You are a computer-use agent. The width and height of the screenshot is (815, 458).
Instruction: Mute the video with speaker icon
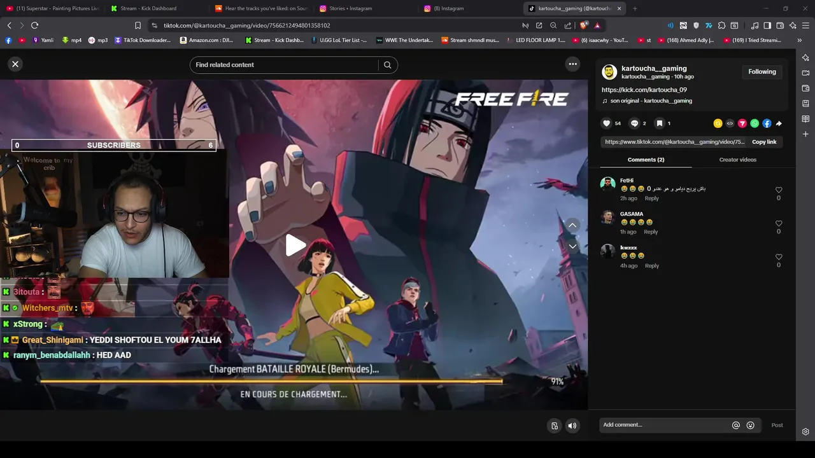point(572,426)
